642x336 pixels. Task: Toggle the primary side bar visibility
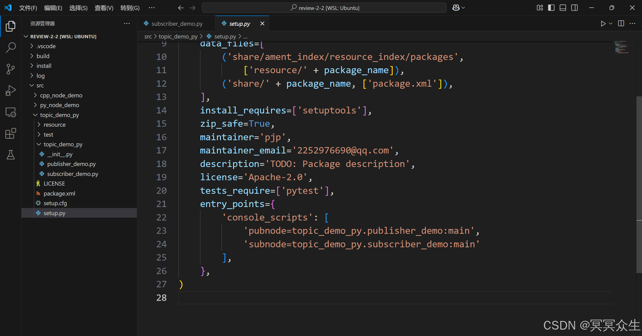pos(551,8)
